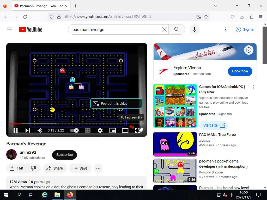Select Pacman's Revenge - YouTube tab
This screenshot has width=267, height=200.
pos(41,6)
